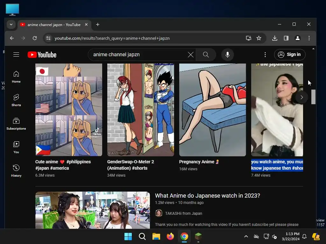
Task: Click the highlighted 'you watch anime' title
Action: coord(277,165)
